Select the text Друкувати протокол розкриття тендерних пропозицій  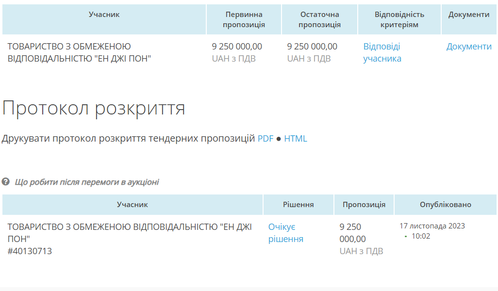coord(128,139)
